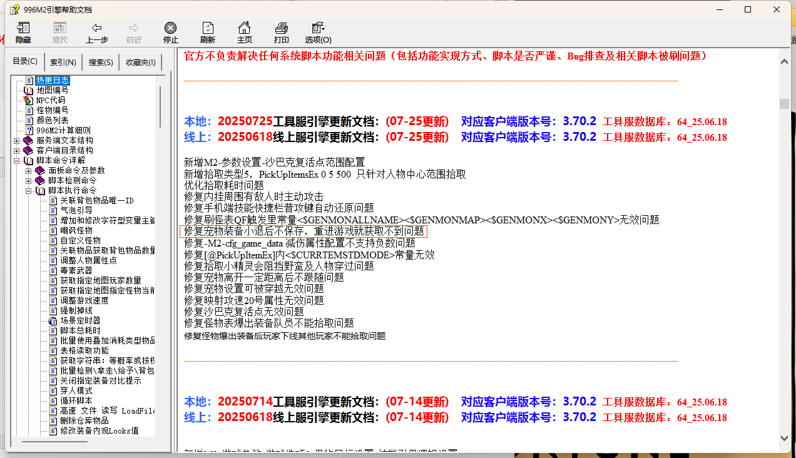The height and width of the screenshot is (458, 796).
Task: Go to the 主页 home page
Action: (x=244, y=33)
